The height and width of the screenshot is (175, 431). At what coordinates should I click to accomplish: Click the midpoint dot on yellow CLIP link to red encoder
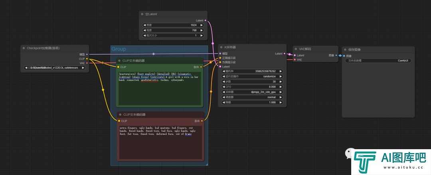(x=103, y=89)
